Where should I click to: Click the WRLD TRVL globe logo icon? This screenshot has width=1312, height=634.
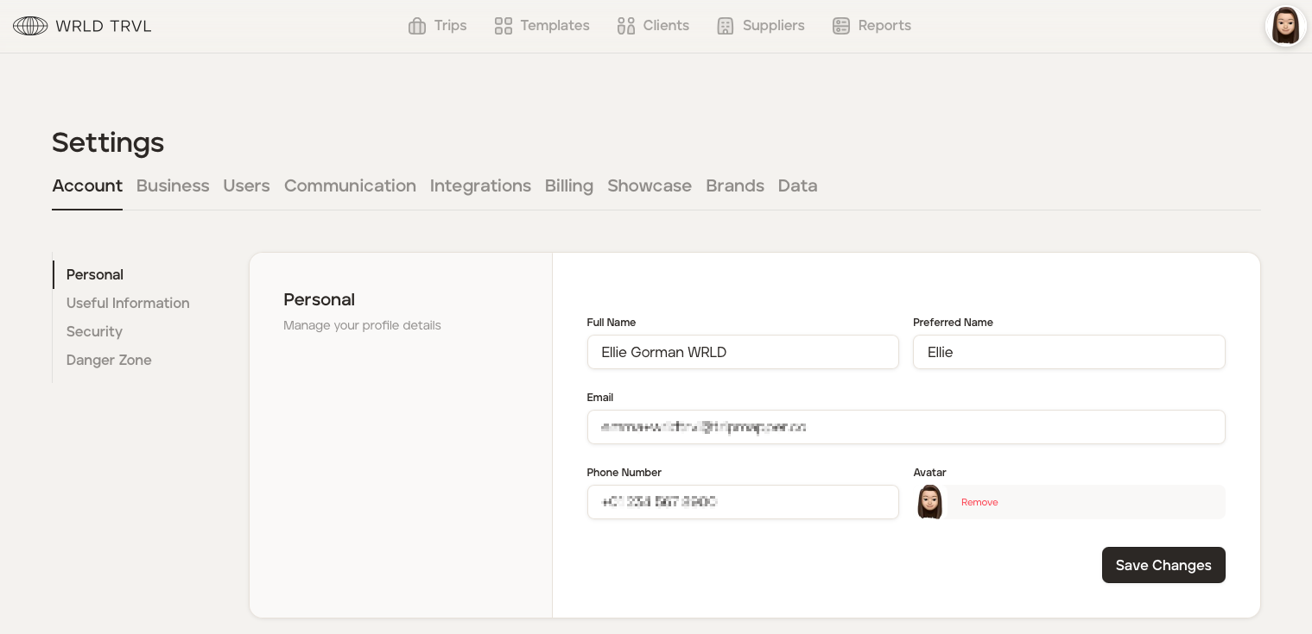pyautogui.click(x=30, y=26)
